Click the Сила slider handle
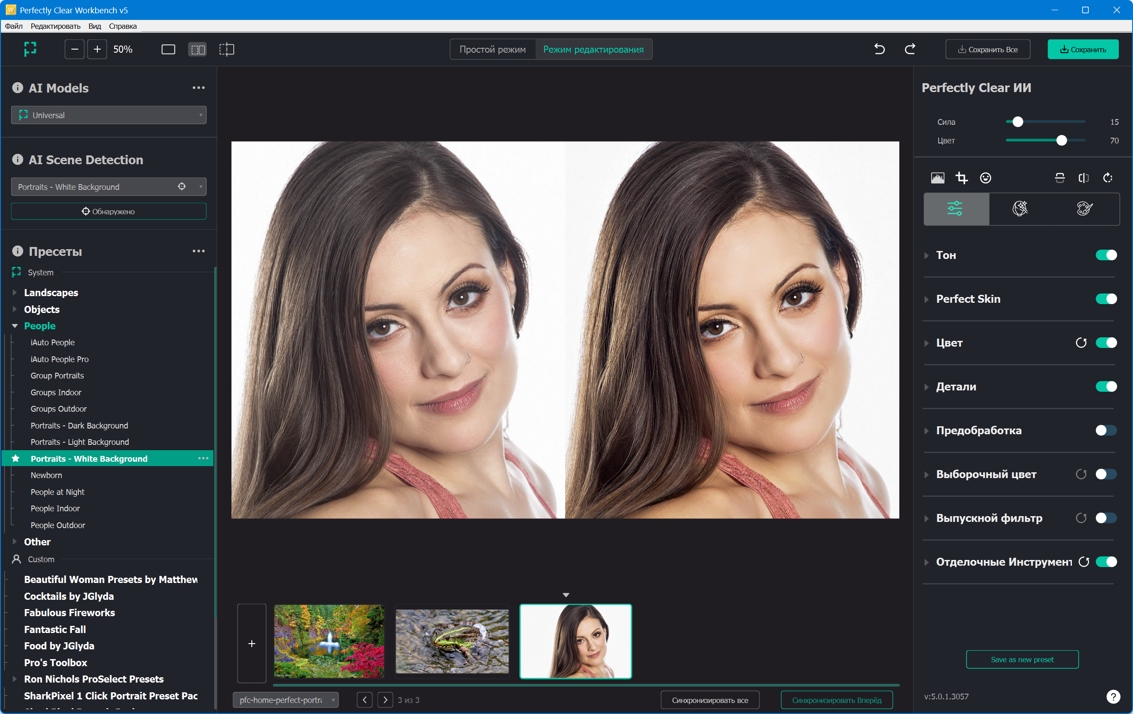This screenshot has width=1133, height=714. (x=1017, y=122)
